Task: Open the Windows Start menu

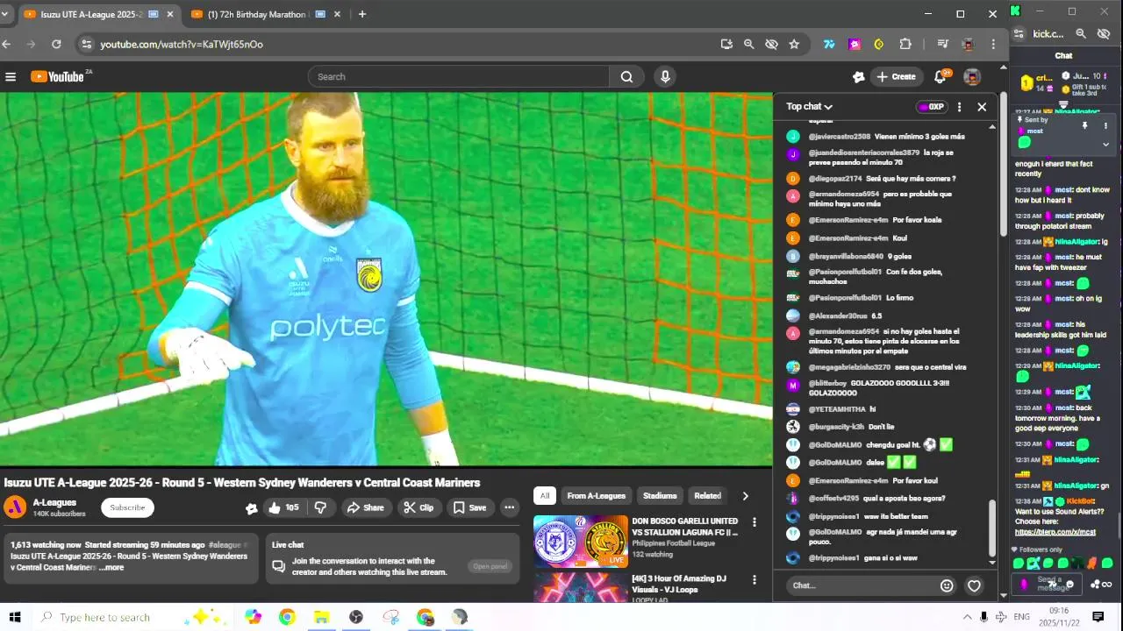Action: [14, 617]
